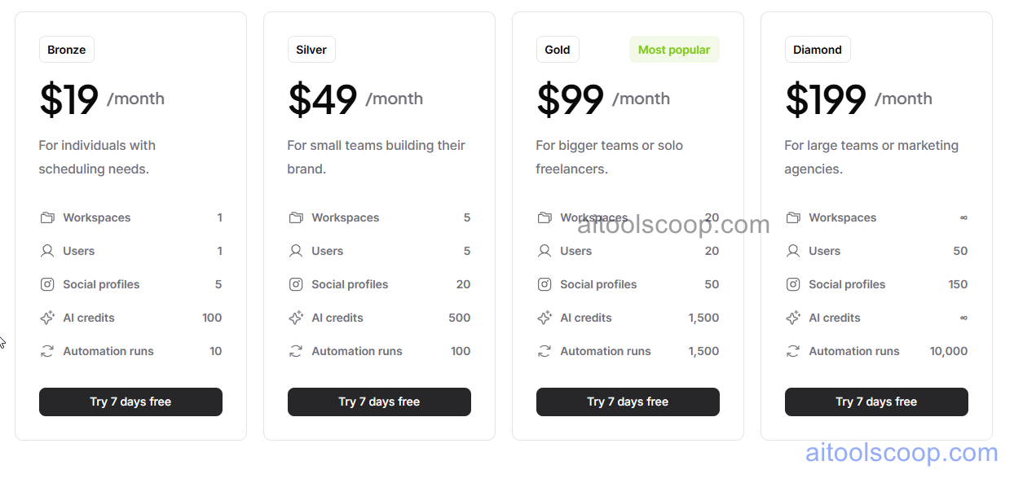Select the Most popular badge
The height and width of the screenshot is (483, 1014).
[674, 49]
